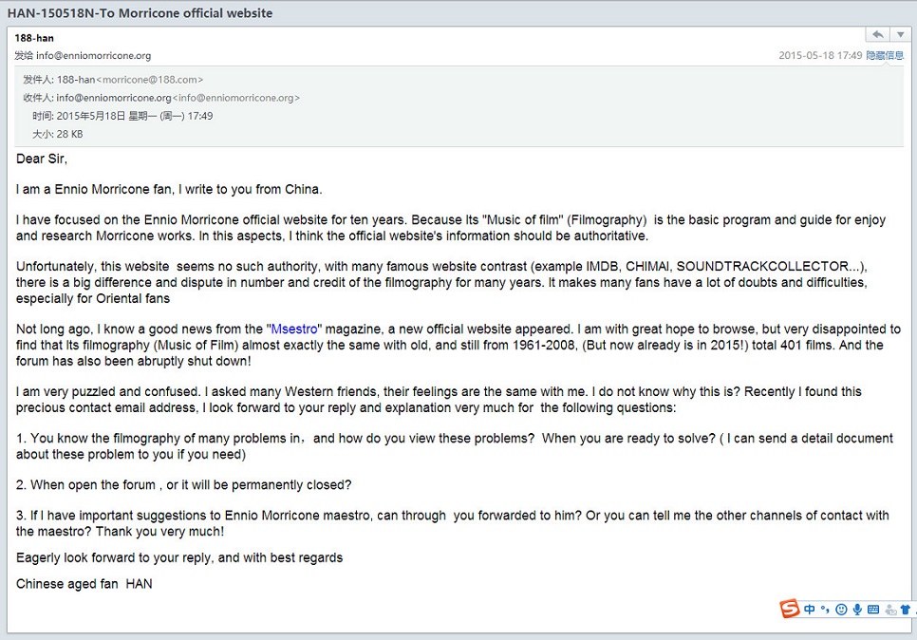Open the emoji smiley face panel
Viewport: 917px width, 640px height.
(x=841, y=610)
